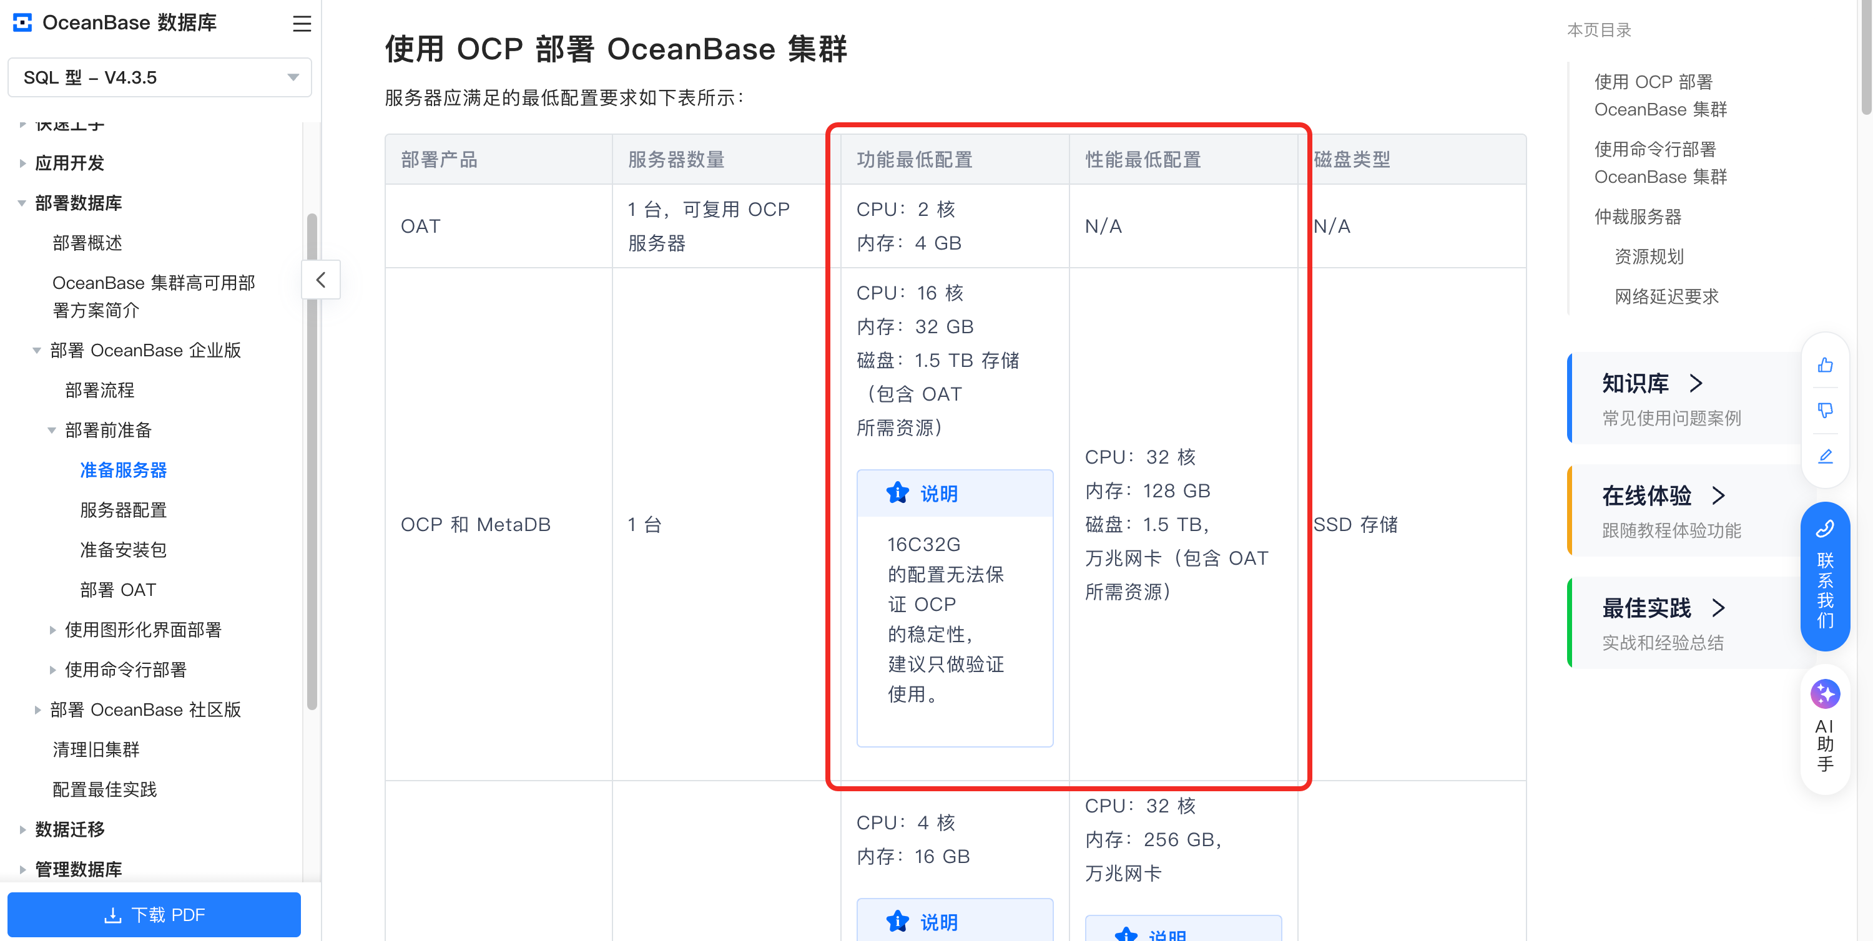The height and width of the screenshot is (941, 1873).
Task: Click the edit pencil icon
Action: tap(1825, 456)
